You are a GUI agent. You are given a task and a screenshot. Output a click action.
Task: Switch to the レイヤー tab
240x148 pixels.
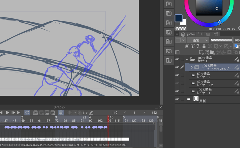[188, 34]
